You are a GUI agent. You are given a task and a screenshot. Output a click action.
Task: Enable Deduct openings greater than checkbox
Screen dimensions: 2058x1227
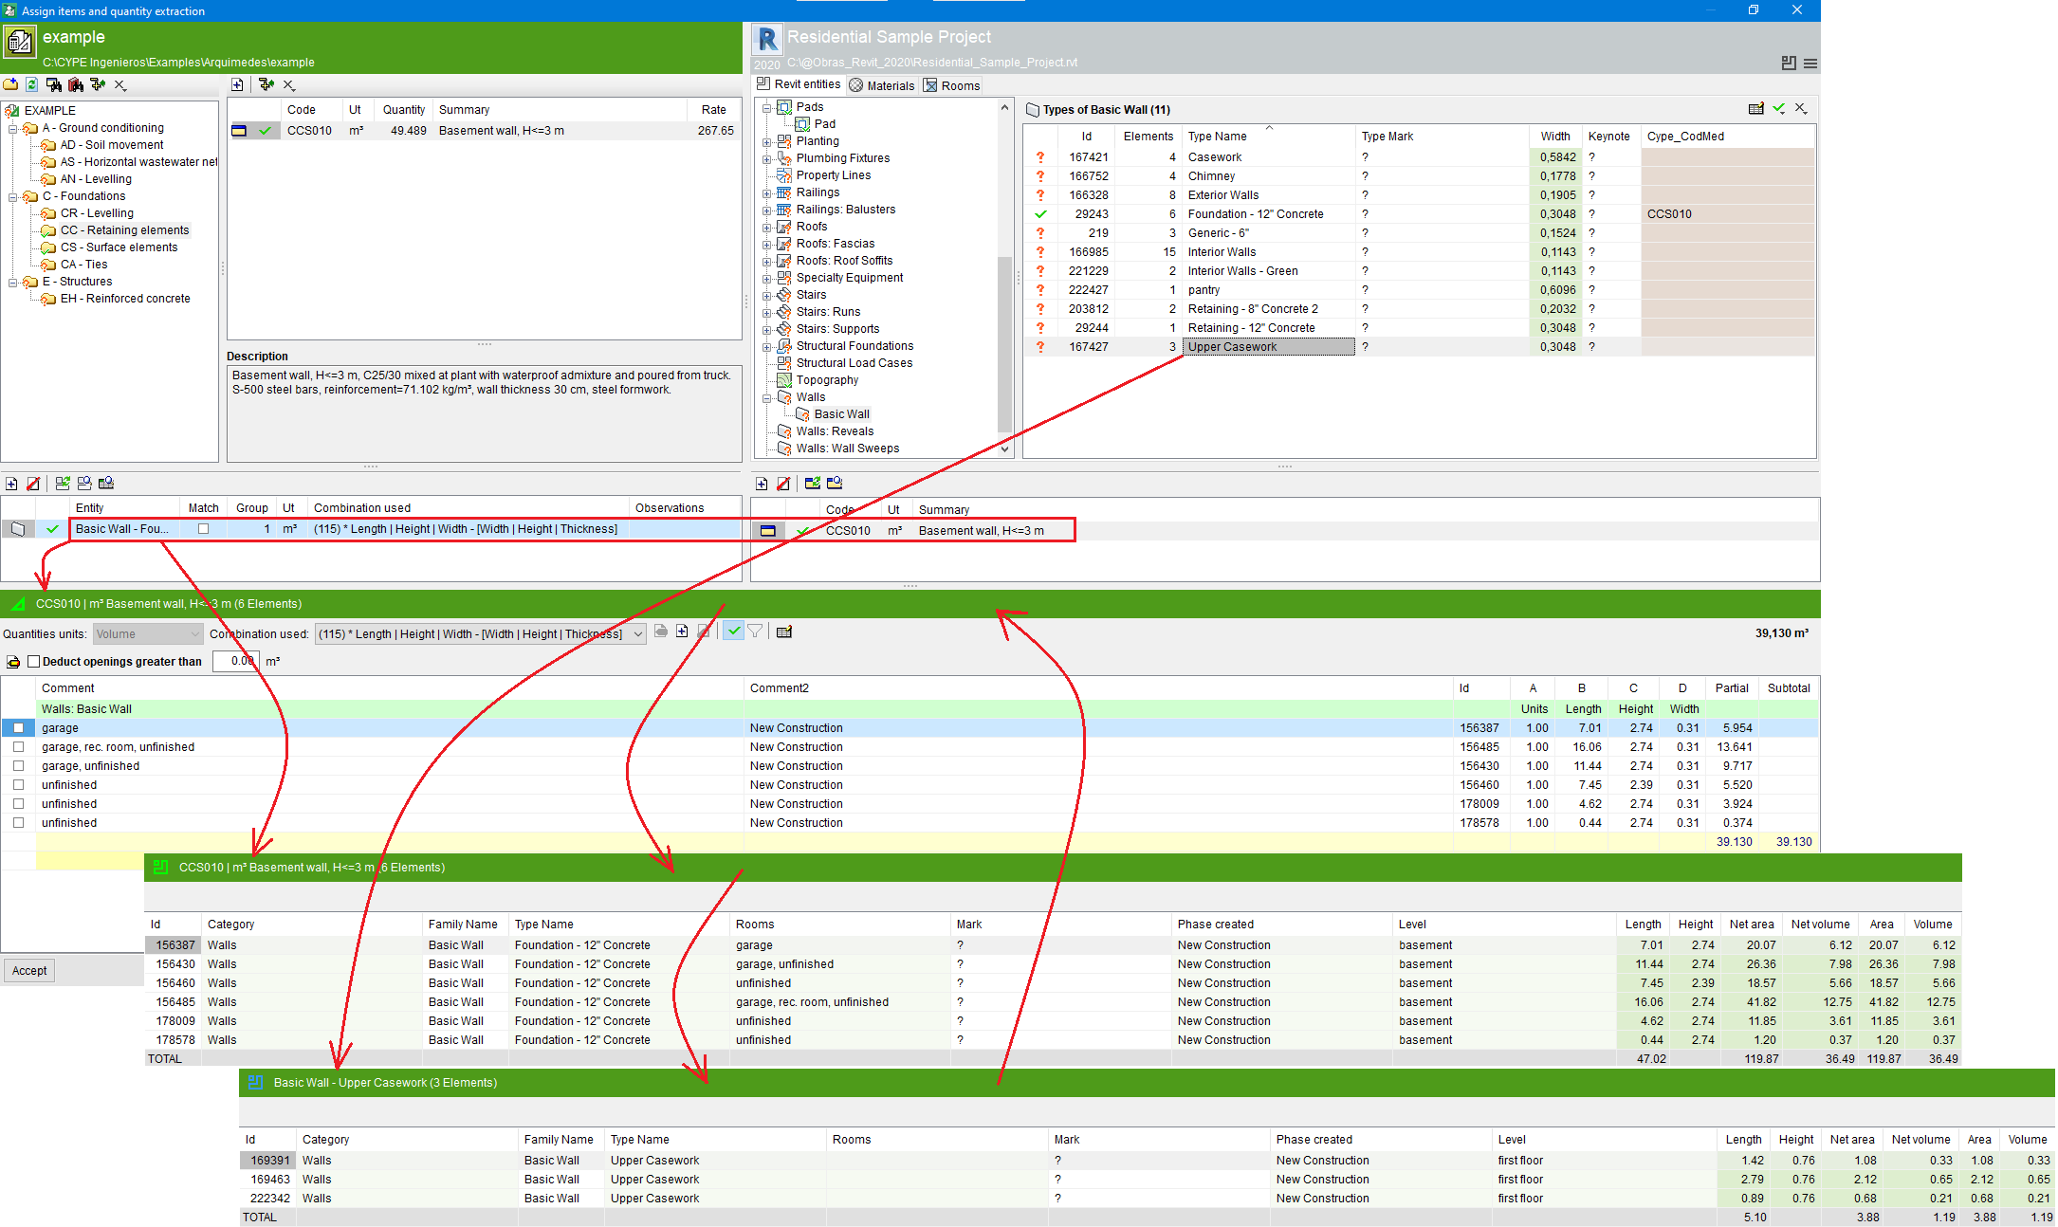click(x=34, y=662)
